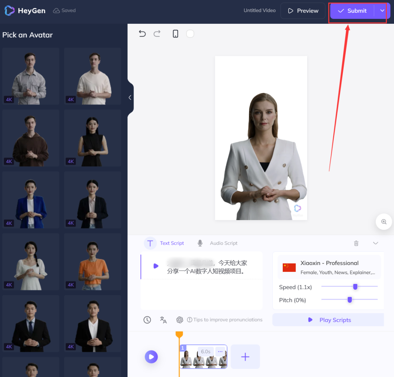Undo the last edit
Image resolution: width=394 pixels, height=377 pixels.
tap(142, 34)
